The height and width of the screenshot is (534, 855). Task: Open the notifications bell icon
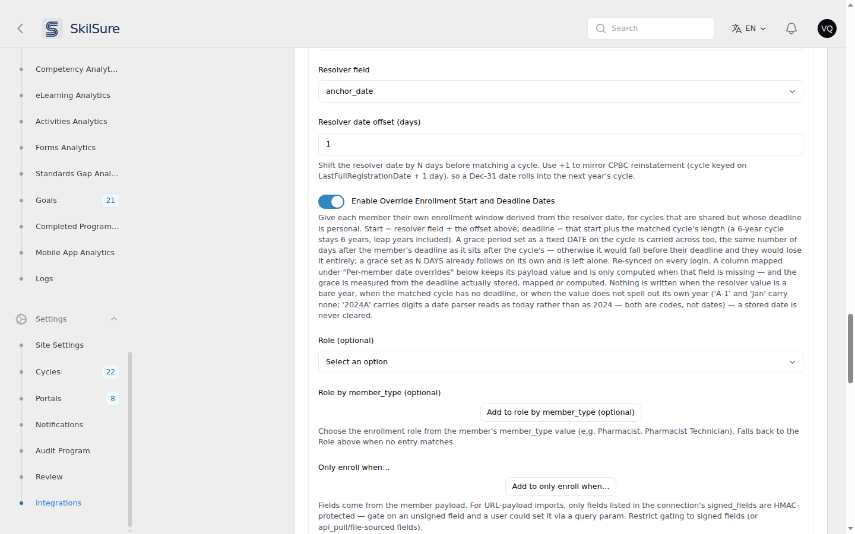(x=791, y=28)
